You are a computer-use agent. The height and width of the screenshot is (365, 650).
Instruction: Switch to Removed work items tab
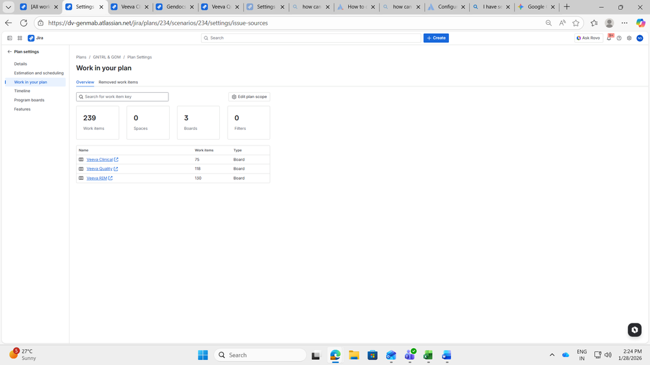(118, 82)
